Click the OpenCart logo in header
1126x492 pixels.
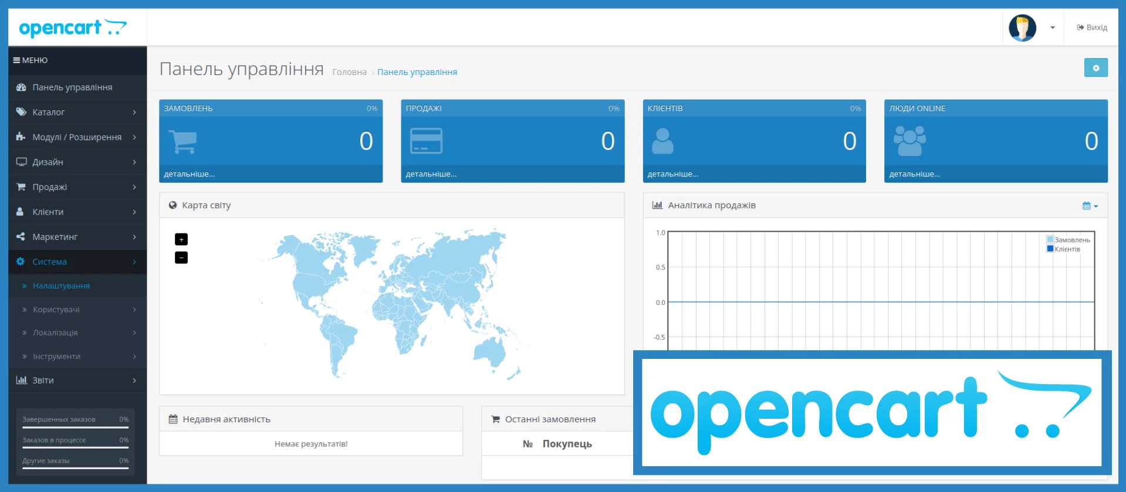[x=73, y=28]
